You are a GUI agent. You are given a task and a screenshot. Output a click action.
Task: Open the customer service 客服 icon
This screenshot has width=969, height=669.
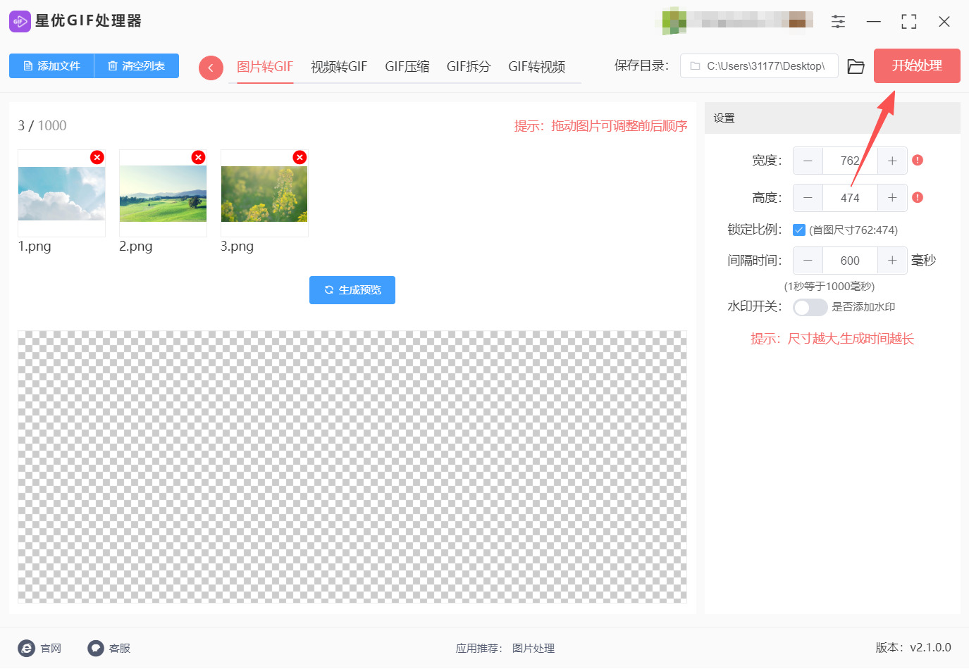click(x=96, y=649)
